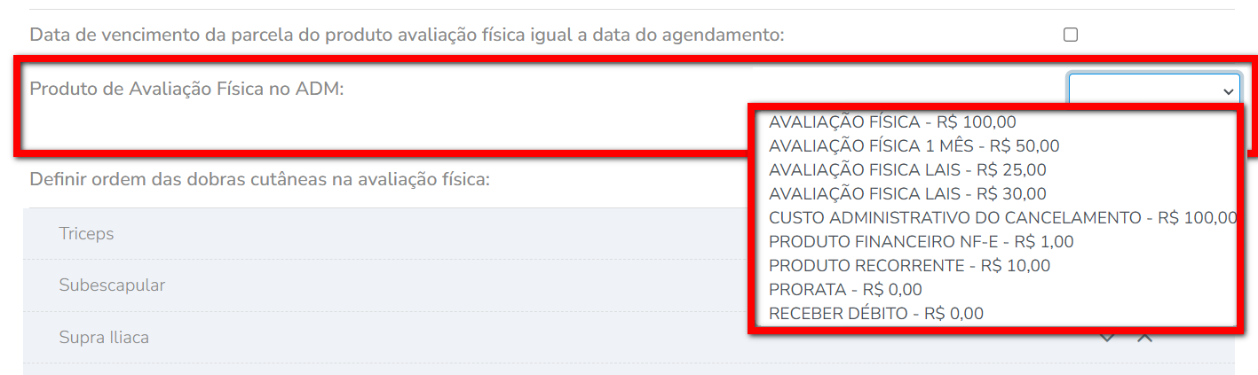Move Supra Iliaca up with chevron arrow
Screen dimensions: 1258x375
click(1144, 339)
